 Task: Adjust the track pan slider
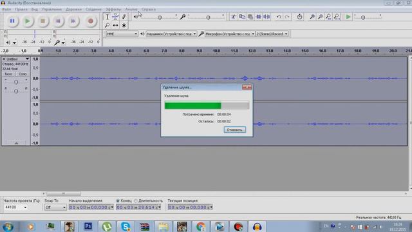click(16, 91)
